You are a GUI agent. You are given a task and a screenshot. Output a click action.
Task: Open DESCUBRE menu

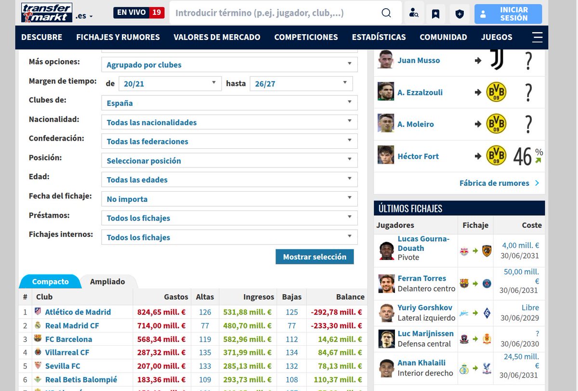click(42, 37)
